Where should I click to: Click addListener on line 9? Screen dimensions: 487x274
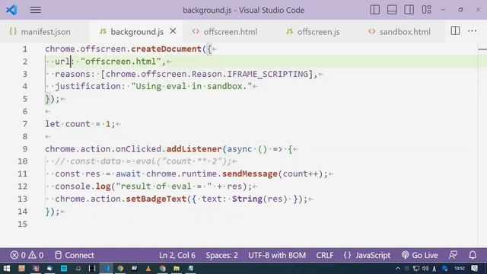(194, 149)
